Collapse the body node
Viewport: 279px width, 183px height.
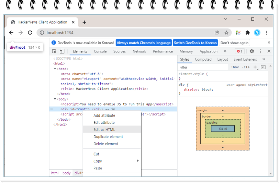point(55,99)
